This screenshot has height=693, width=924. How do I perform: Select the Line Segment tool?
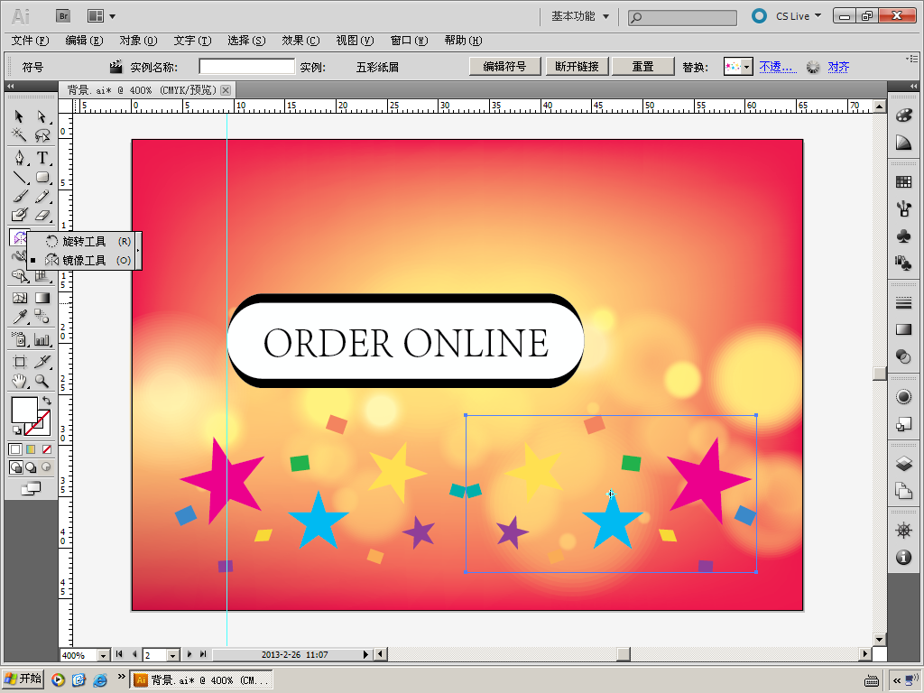[19, 177]
